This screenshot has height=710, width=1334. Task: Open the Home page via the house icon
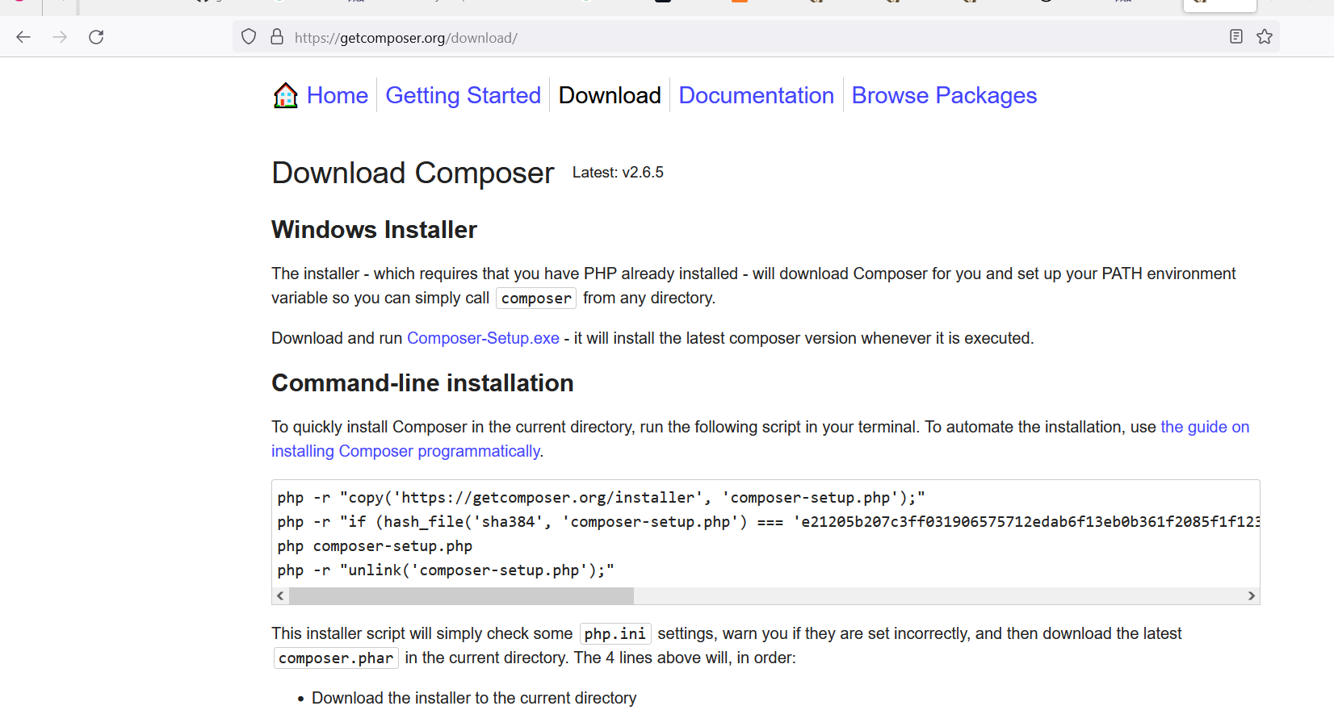tap(285, 94)
